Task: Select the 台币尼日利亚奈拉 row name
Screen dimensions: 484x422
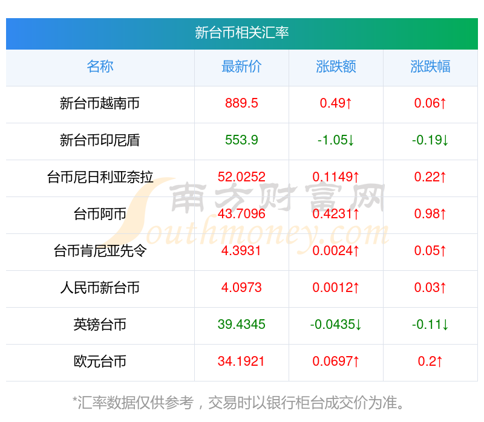Action: point(100,177)
